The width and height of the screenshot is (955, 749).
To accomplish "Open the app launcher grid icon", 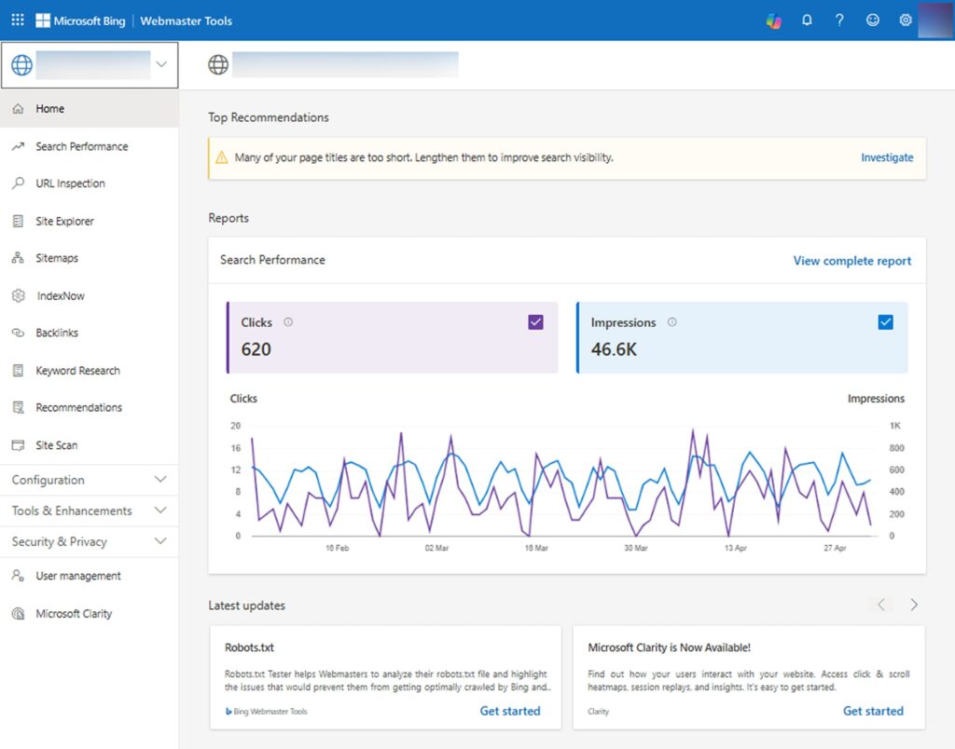I will [18, 20].
